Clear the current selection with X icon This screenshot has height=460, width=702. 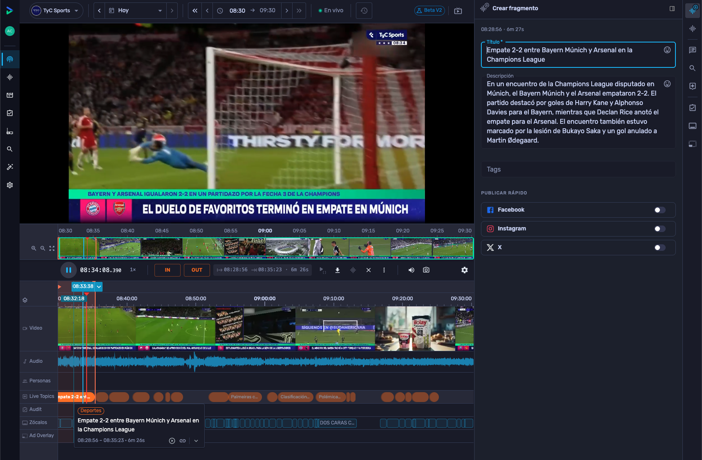(x=369, y=270)
